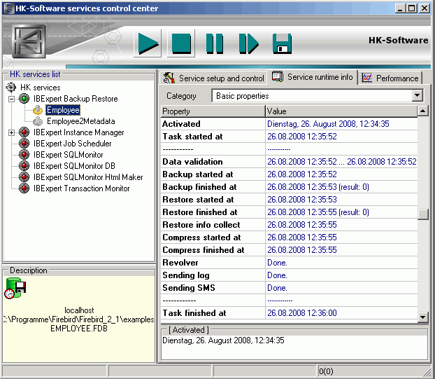Click the yellow Employee task icon
Viewport: 435px width, 379px height.
tap(38, 110)
